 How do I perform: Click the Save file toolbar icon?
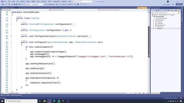coord(15,5)
